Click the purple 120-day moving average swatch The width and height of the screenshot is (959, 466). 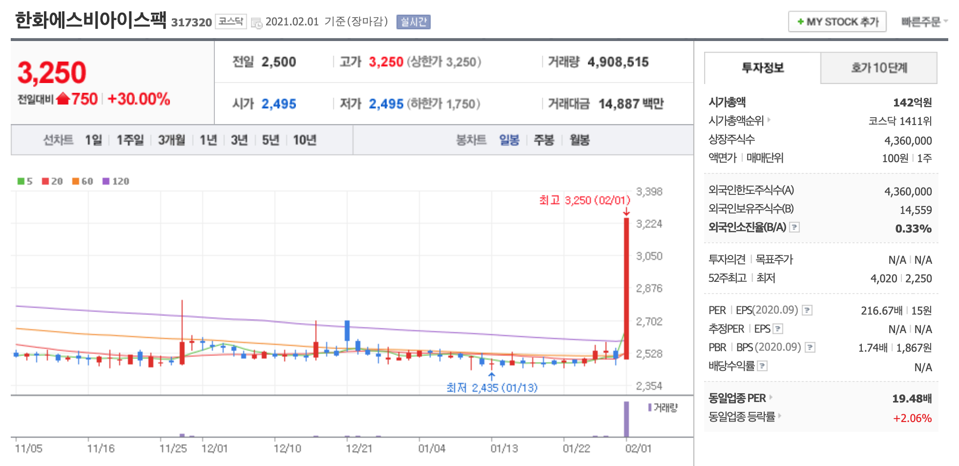coord(106,181)
